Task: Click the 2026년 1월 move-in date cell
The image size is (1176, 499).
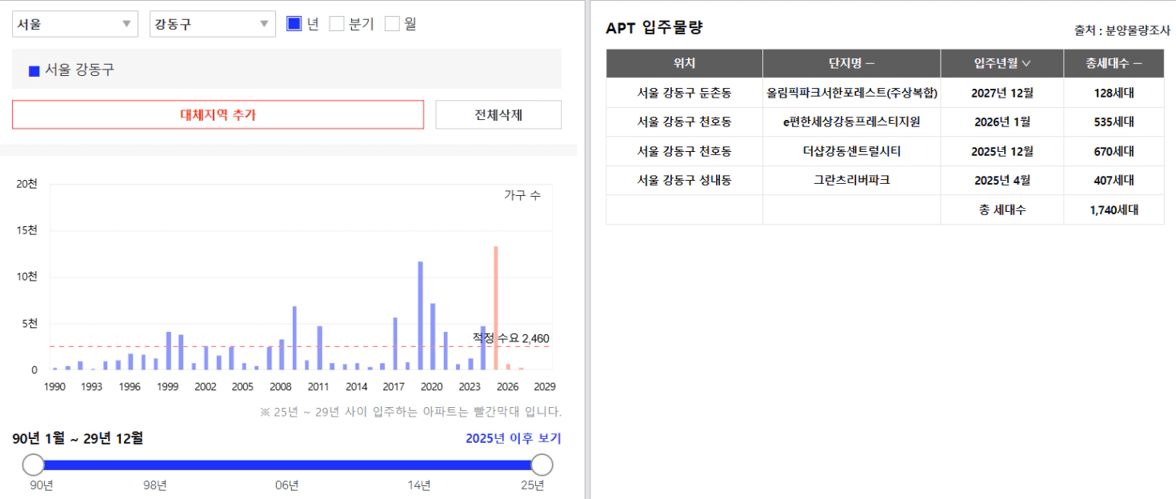Action: click(1002, 122)
